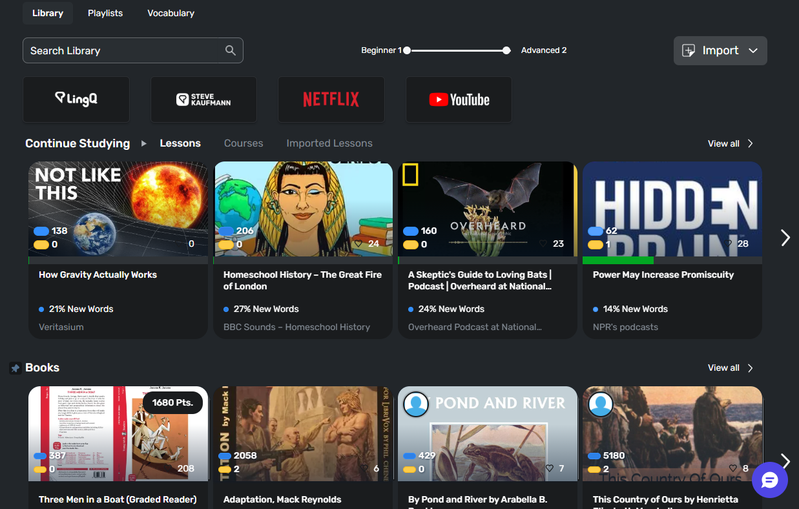Open the Veritasium course link

[61, 327]
